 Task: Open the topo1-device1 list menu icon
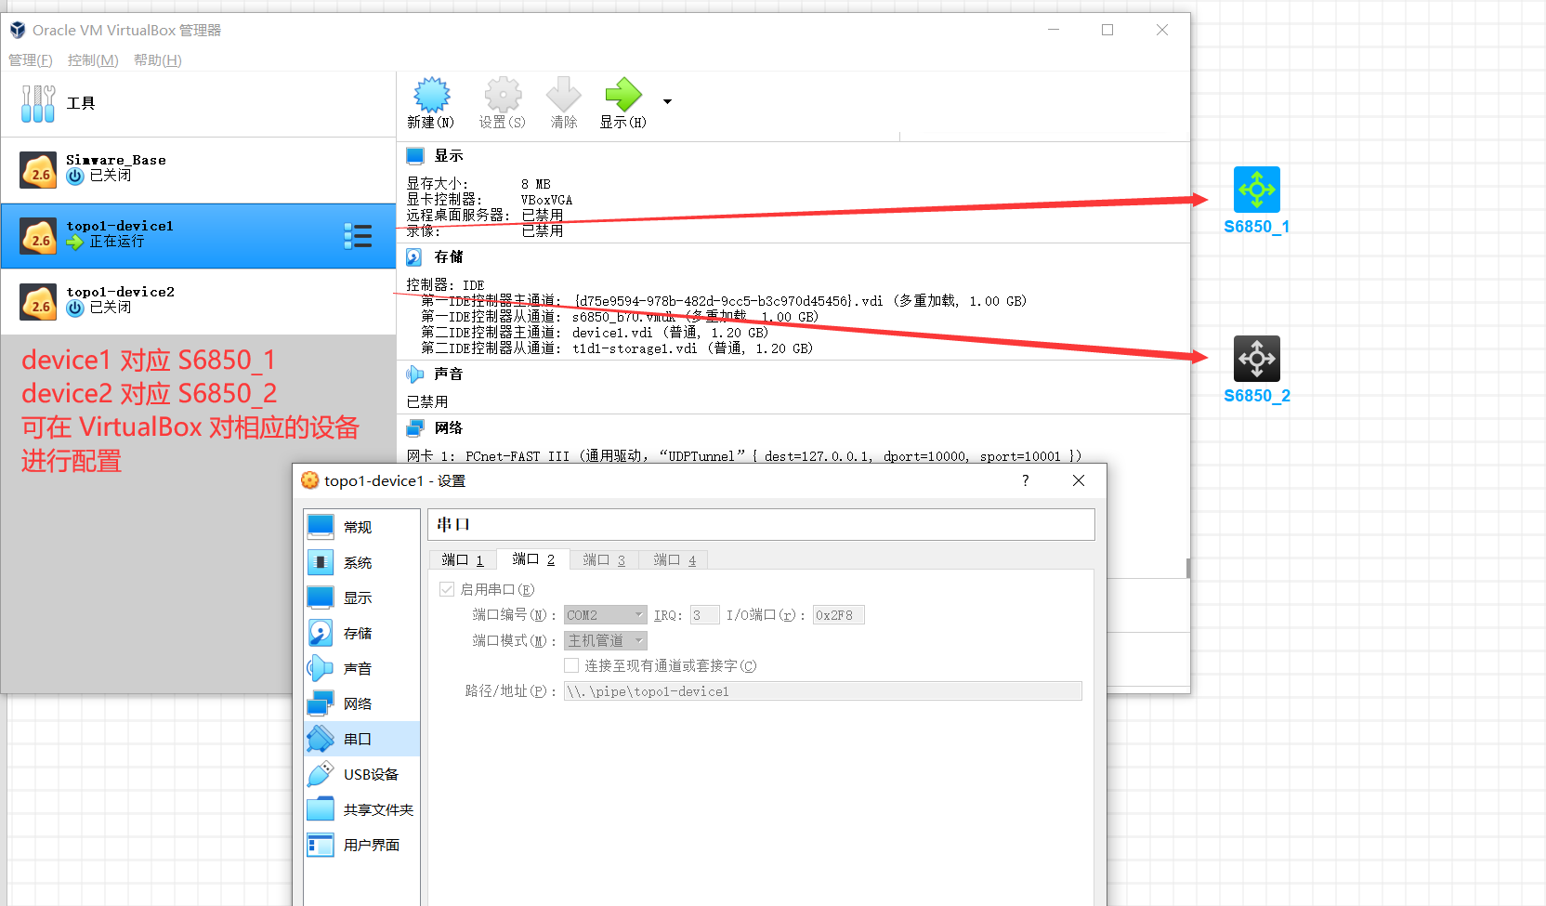(x=358, y=236)
